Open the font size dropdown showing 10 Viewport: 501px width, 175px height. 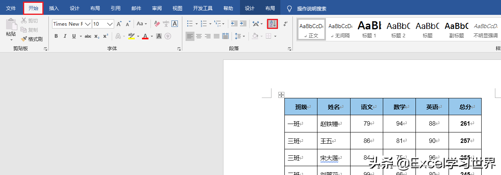(x=110, y=24)
